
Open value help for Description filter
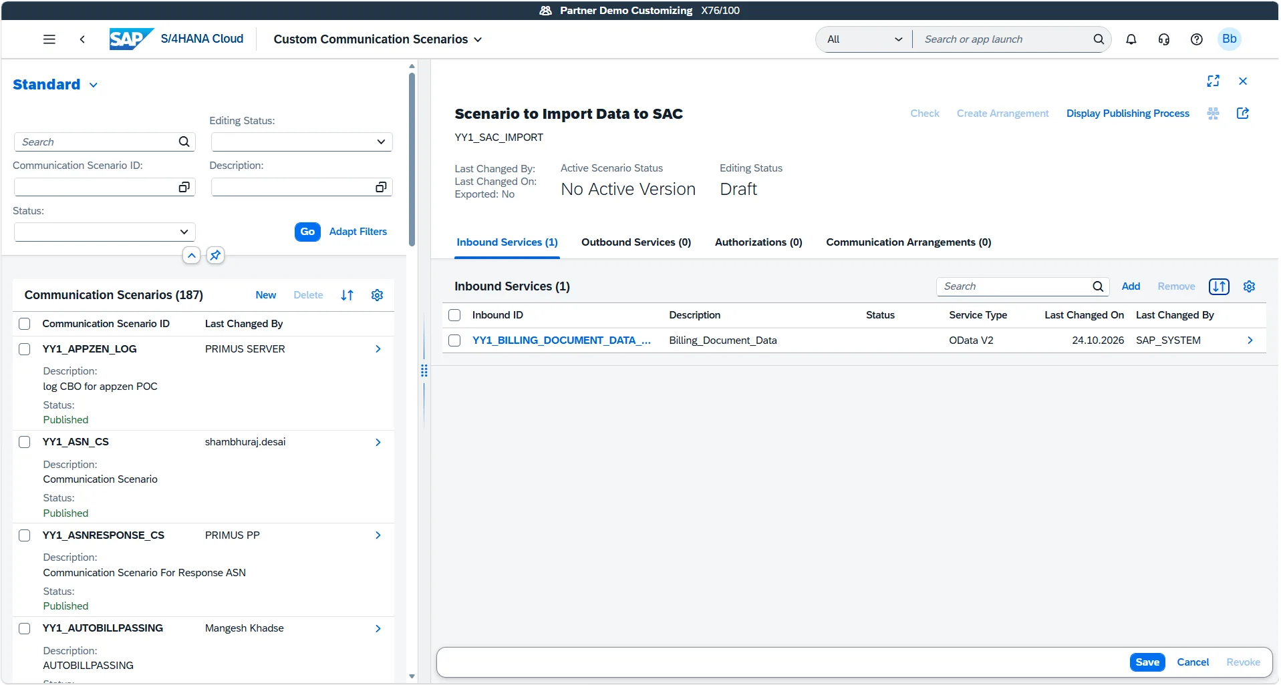pyautogui.click(x=381, y=187)
